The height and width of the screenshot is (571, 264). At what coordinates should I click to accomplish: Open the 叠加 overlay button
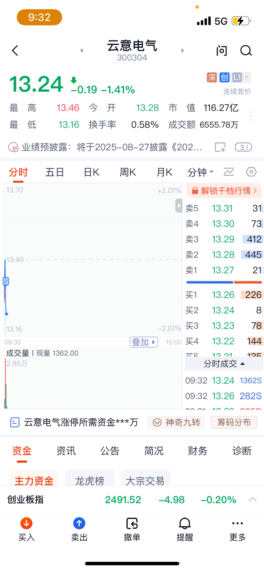click(x=144, y=342)
